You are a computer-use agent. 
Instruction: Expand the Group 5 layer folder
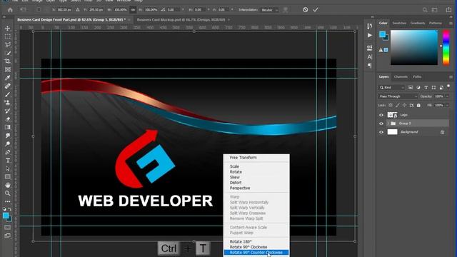tap(388, 124)
